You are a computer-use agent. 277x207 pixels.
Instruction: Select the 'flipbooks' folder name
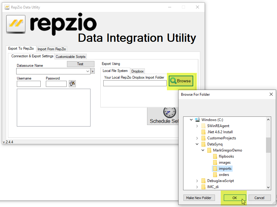point(226,156)
